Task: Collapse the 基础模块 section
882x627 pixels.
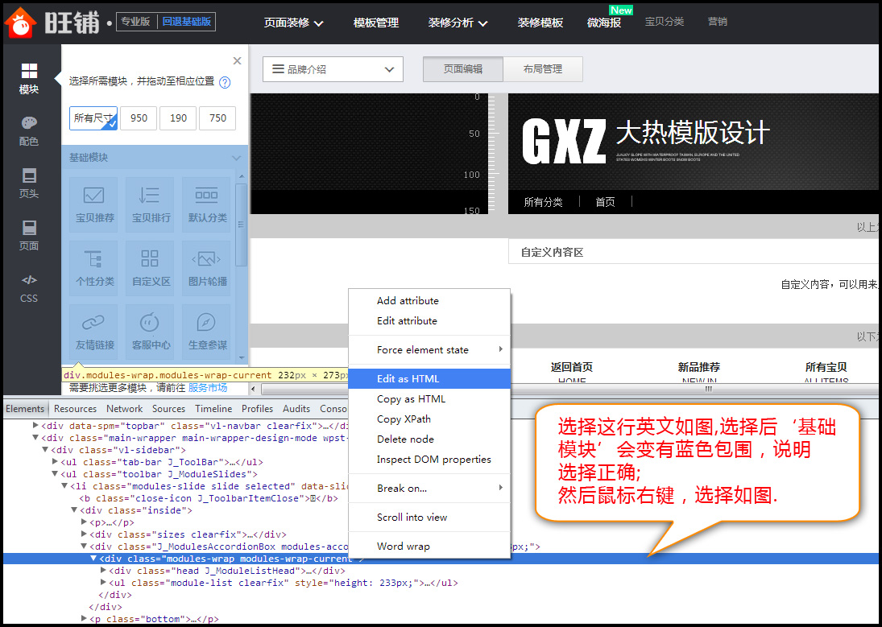Action: [x=236, y=158]
